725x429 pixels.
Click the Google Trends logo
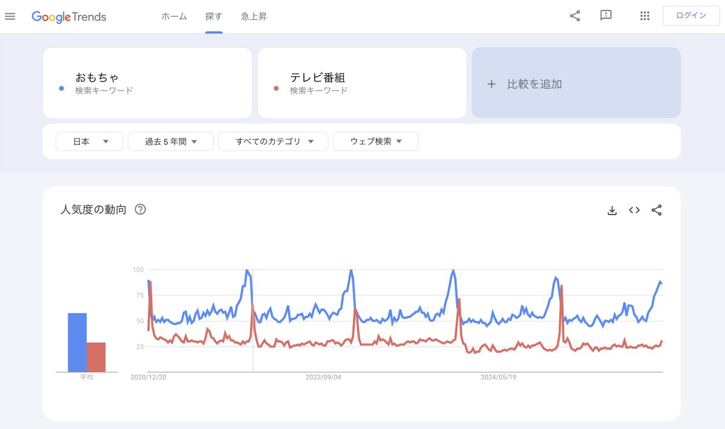(x=69, y=17)
